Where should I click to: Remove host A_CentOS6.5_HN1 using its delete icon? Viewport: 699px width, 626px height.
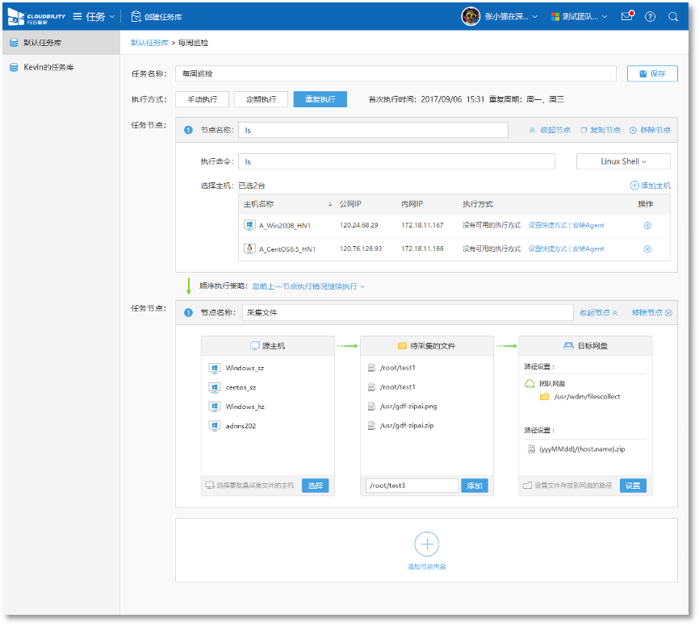(x=647, y=248)
